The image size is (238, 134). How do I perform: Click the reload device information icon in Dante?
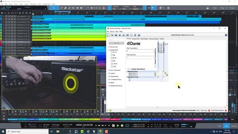click(x=112, y=35)
